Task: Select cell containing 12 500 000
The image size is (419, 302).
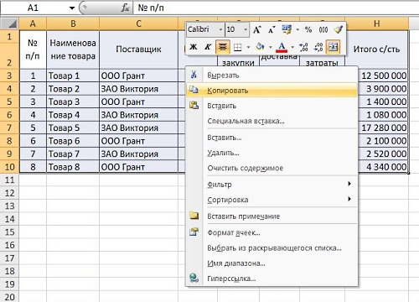Action: [x=383, y=75]
